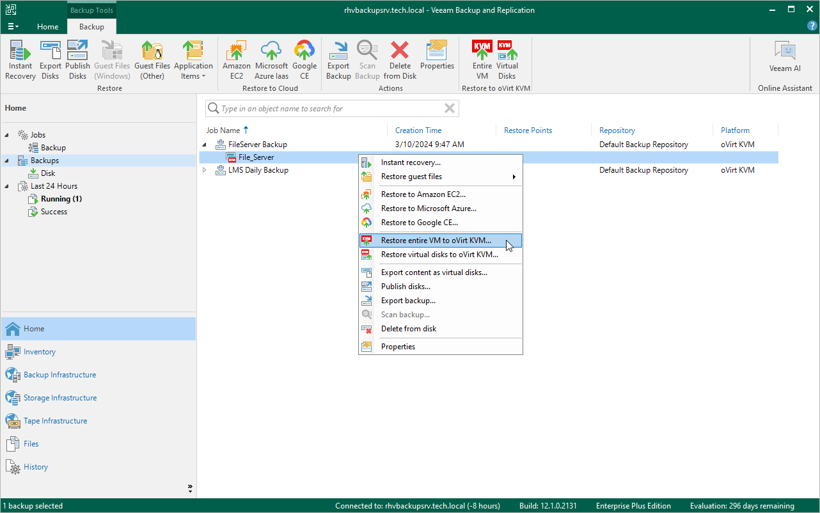
Task: Open Properties from the ribbon
Action: tap(437, 54)
